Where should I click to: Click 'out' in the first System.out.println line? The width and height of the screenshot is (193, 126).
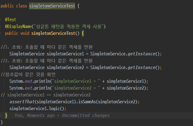[28, 81]
